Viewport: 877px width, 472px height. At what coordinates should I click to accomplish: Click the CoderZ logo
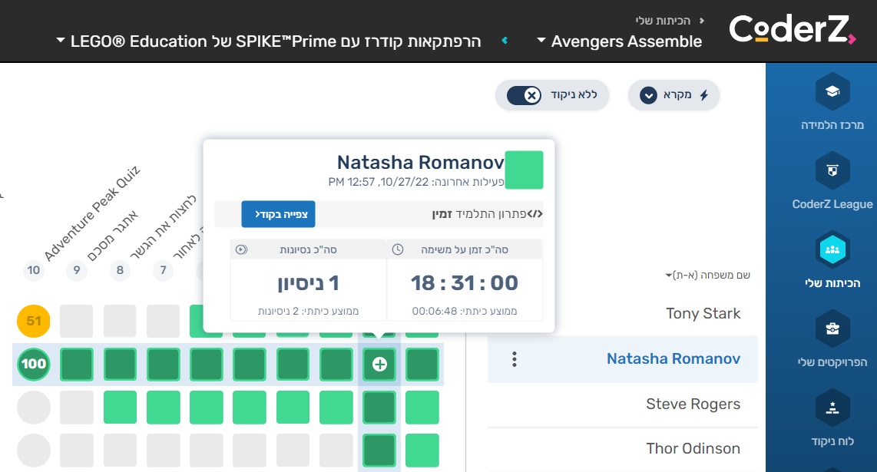[791, 30]
